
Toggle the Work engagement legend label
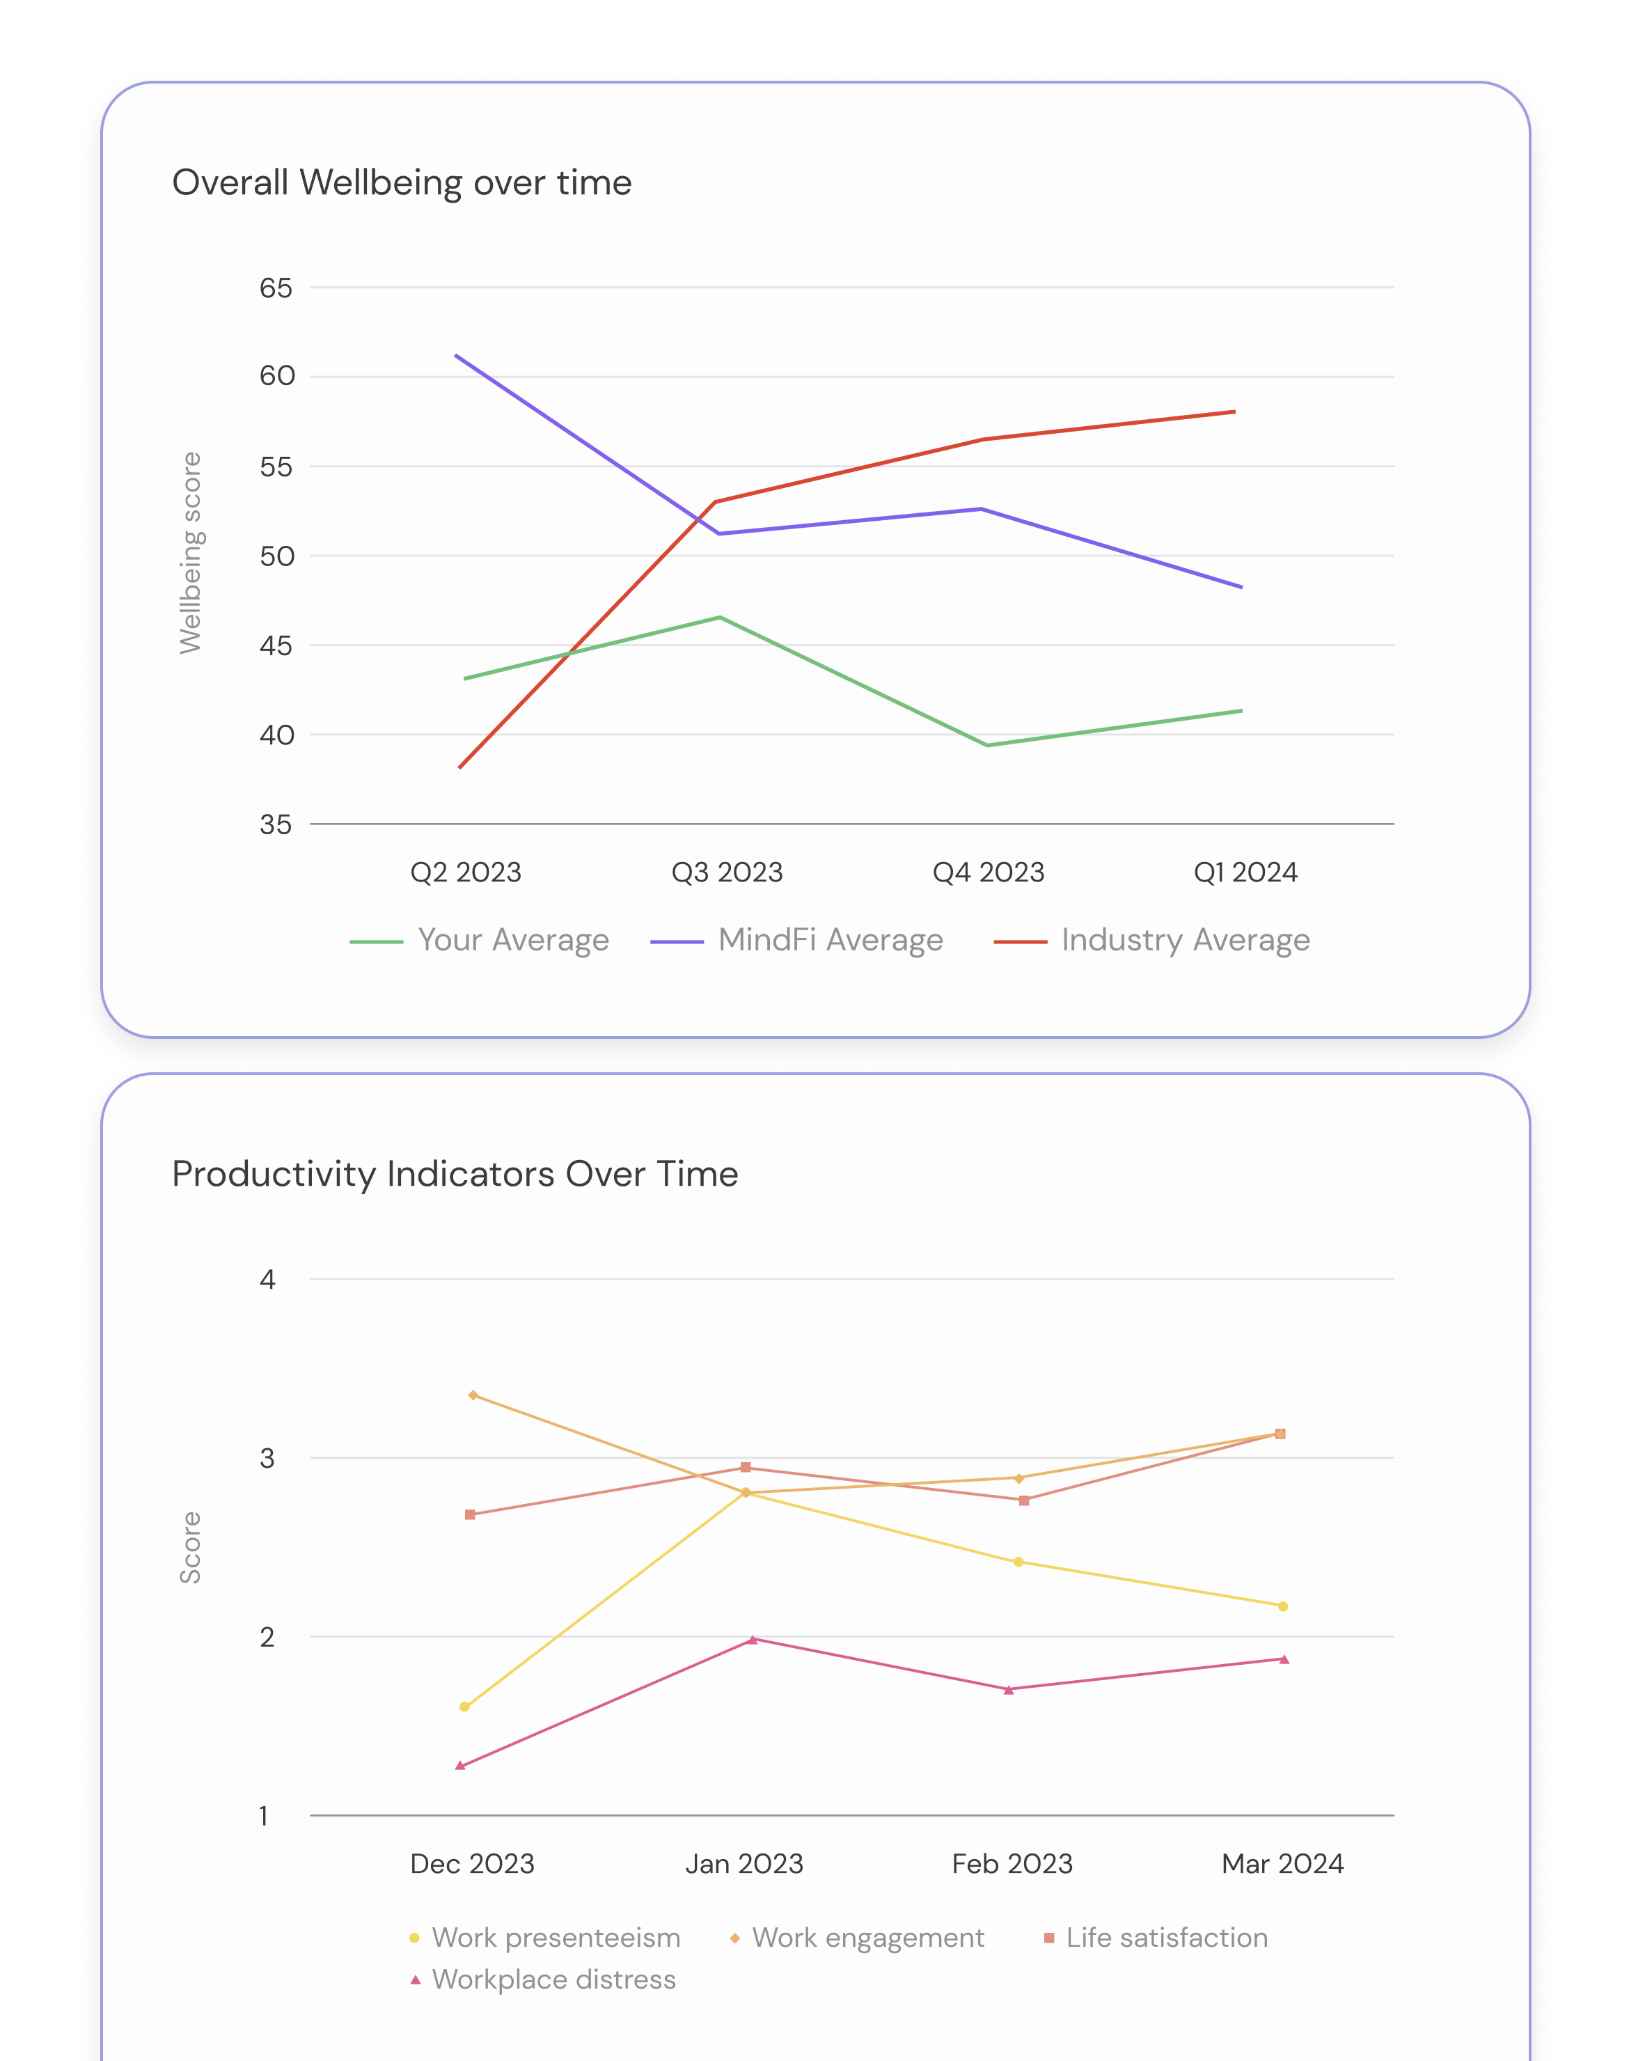[868, 1938]
